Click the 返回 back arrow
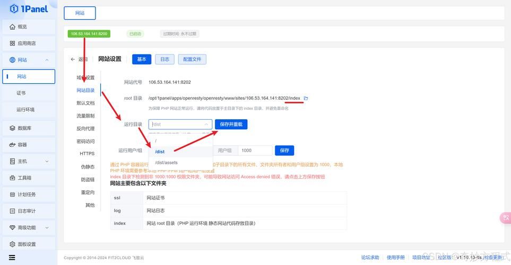This screenshot has width=511, height=265. click(73, 59)
